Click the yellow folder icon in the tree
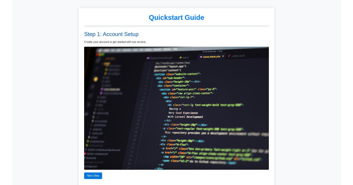Viewport: 353px width, 185px height. coord(96,79)
